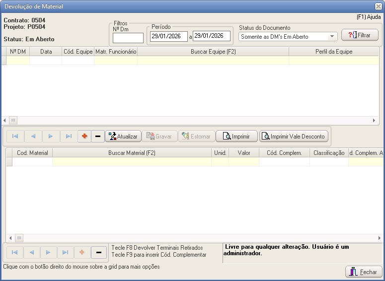Delete record with upper minus icon
385x281 pixels.
pyautogui.click(x=98, y=137)
